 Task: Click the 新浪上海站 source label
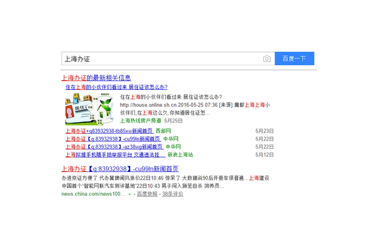click(x=180, y=154)
